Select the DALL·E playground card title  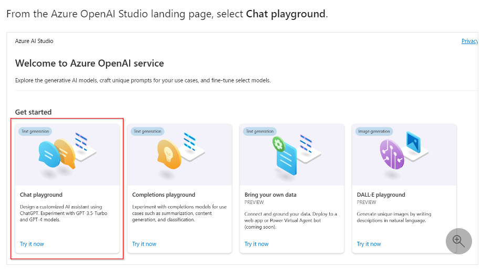381,195
